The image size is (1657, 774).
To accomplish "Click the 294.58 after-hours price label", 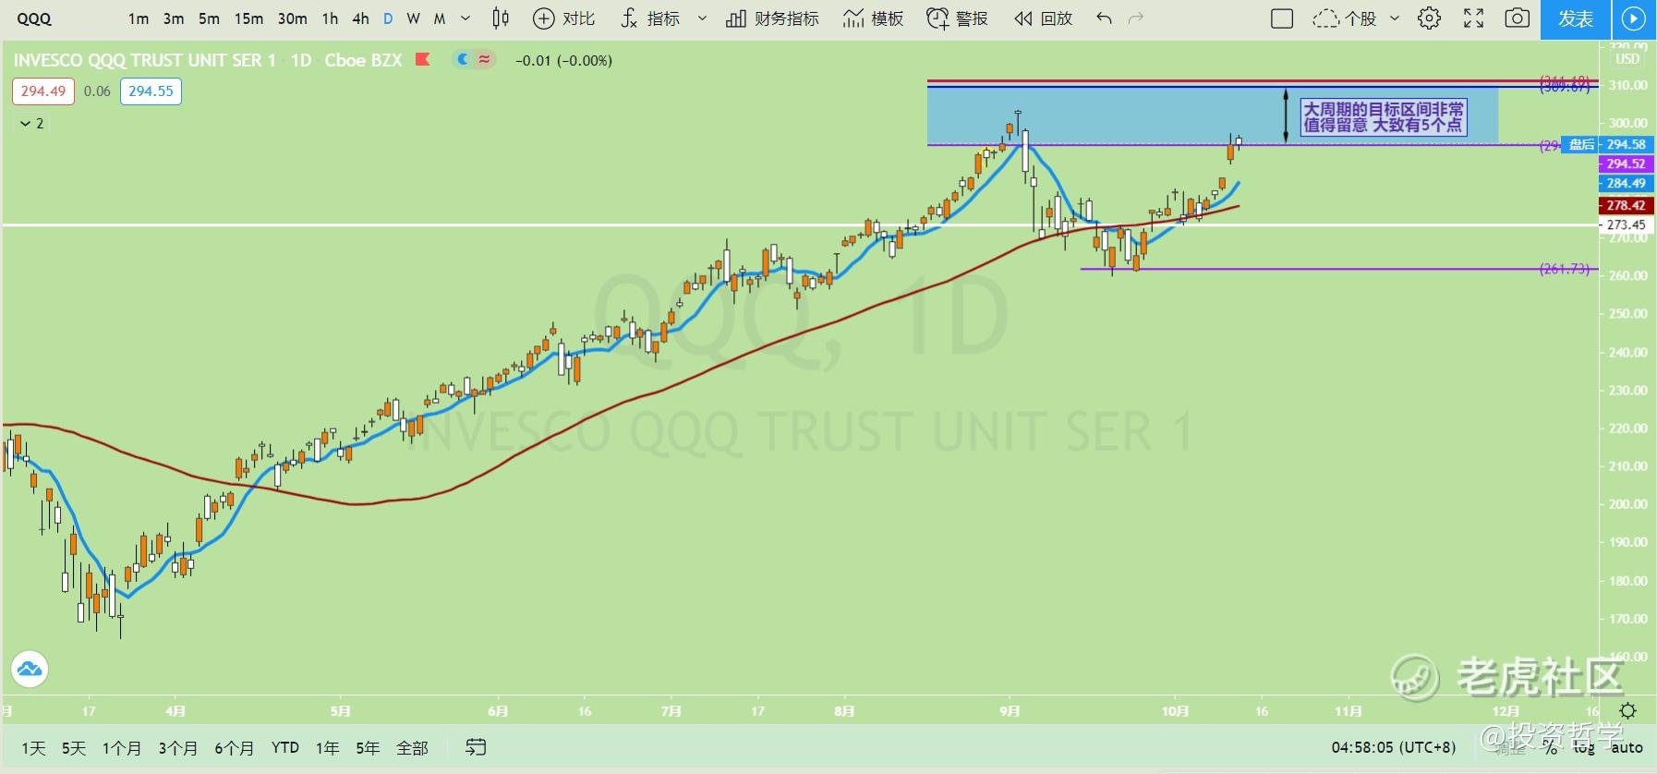I will coord(1626,144).
